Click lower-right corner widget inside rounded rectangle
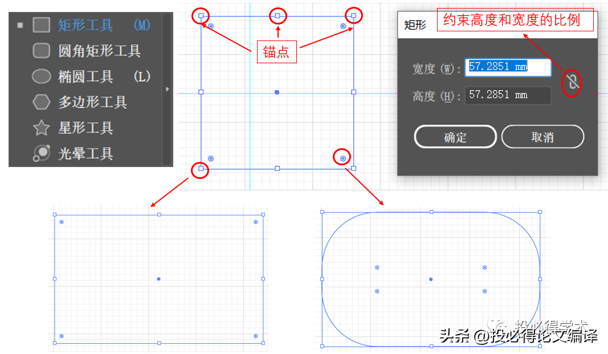 (485, 291)
